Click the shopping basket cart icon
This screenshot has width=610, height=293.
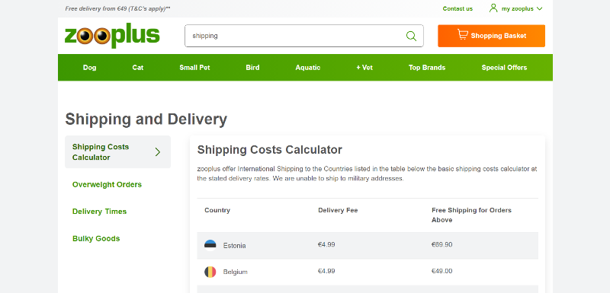[463, 35]
